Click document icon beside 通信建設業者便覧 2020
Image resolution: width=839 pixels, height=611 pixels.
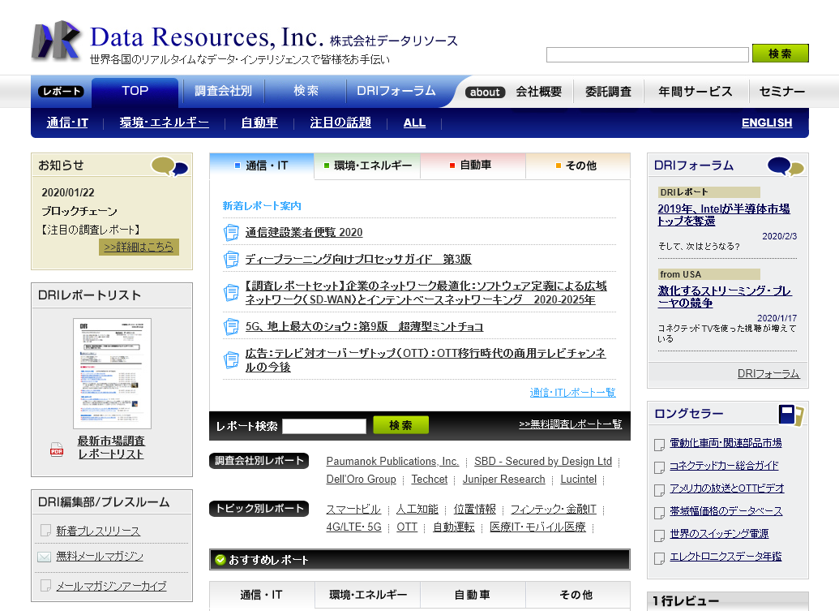(231, 232)
